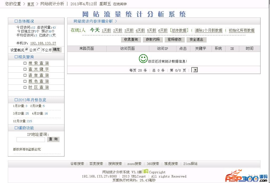Click the 关键字 column header

(201, 49)
